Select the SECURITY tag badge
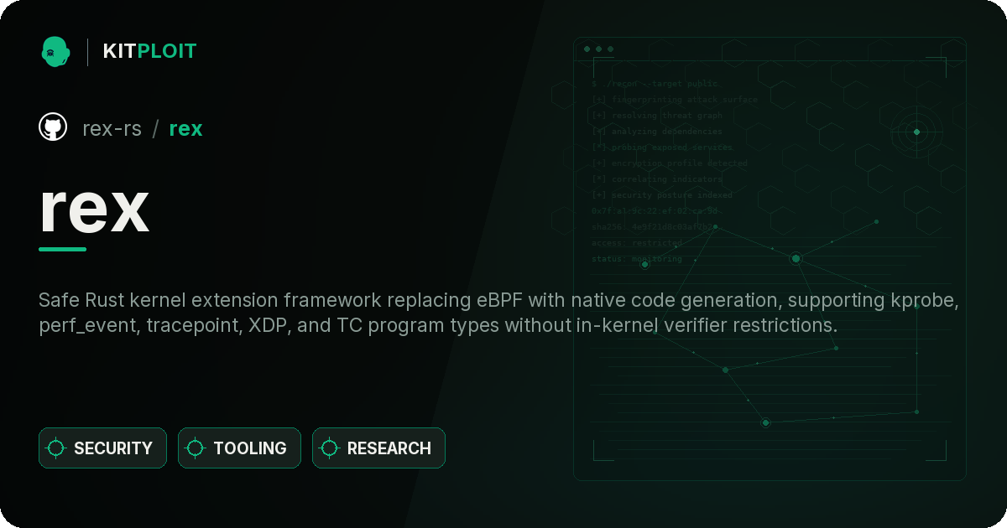The width and height of the screenshot is (1007, 528). [x=102, y=448]
